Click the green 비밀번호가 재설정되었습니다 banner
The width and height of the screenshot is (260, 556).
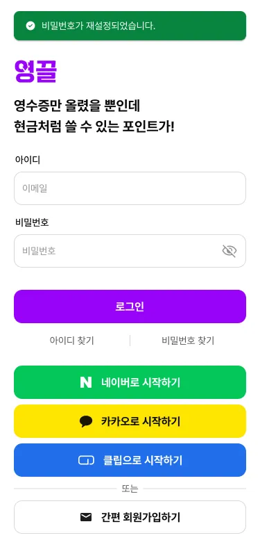click(130, 26)
